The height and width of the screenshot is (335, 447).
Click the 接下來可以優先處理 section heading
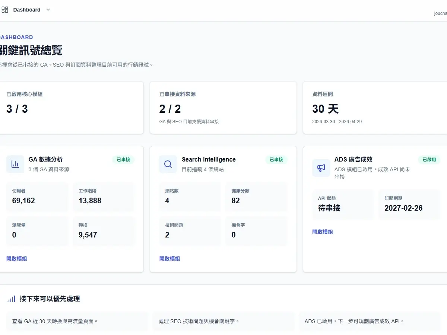tap(50, 299)
